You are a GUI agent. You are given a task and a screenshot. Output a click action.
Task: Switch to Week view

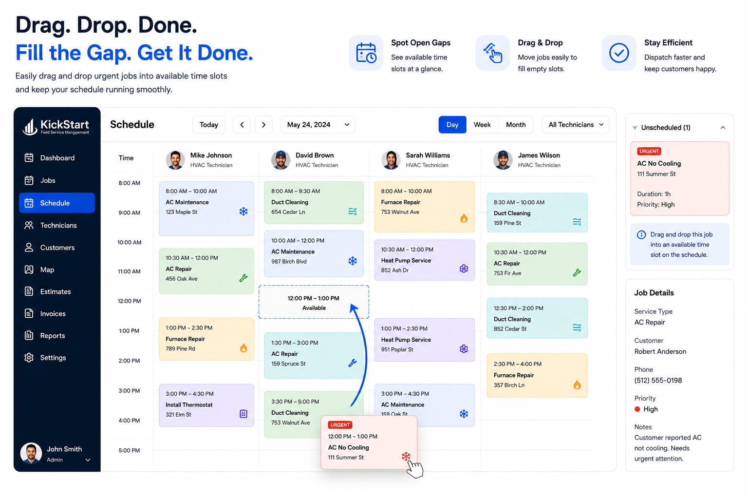click(x=482, y=125)
